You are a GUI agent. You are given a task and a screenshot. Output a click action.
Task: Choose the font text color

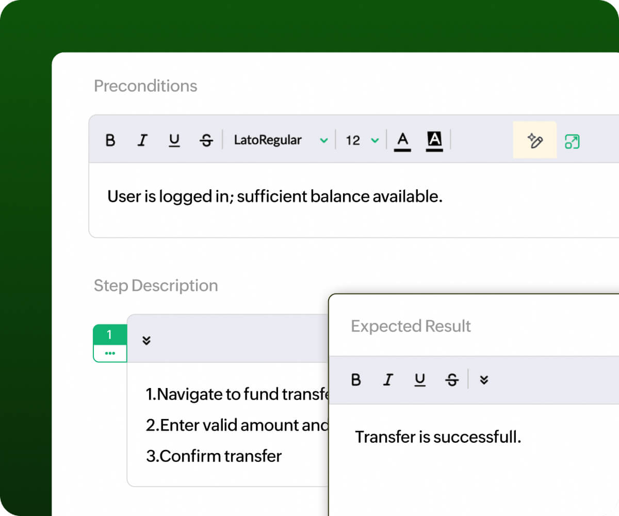click(x=403, y=140)
